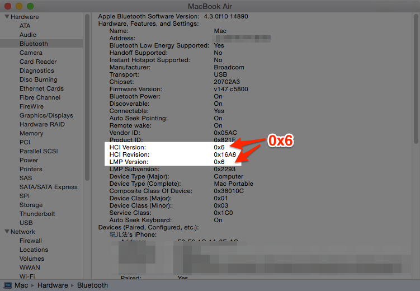The image size is (420, 291).
Task: Click the Mac computer icon in path bar
Action: (x=7, y=285)
